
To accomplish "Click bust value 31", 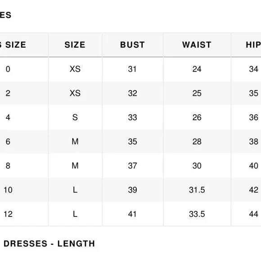I will [132, 69].
